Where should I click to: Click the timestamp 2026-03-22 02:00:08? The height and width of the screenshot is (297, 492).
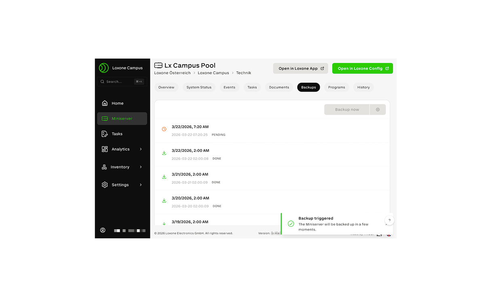click(x=190, y=159)
